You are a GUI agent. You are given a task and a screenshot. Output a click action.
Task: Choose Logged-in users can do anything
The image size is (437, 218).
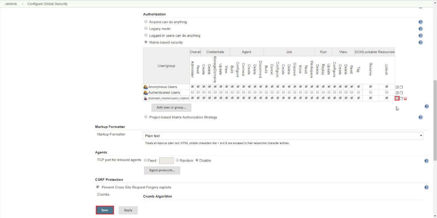(x=146, y=35)
